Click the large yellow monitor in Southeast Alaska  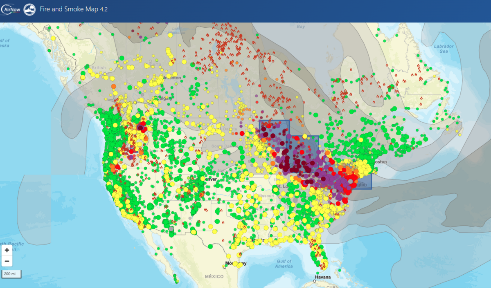click(53, 38)
